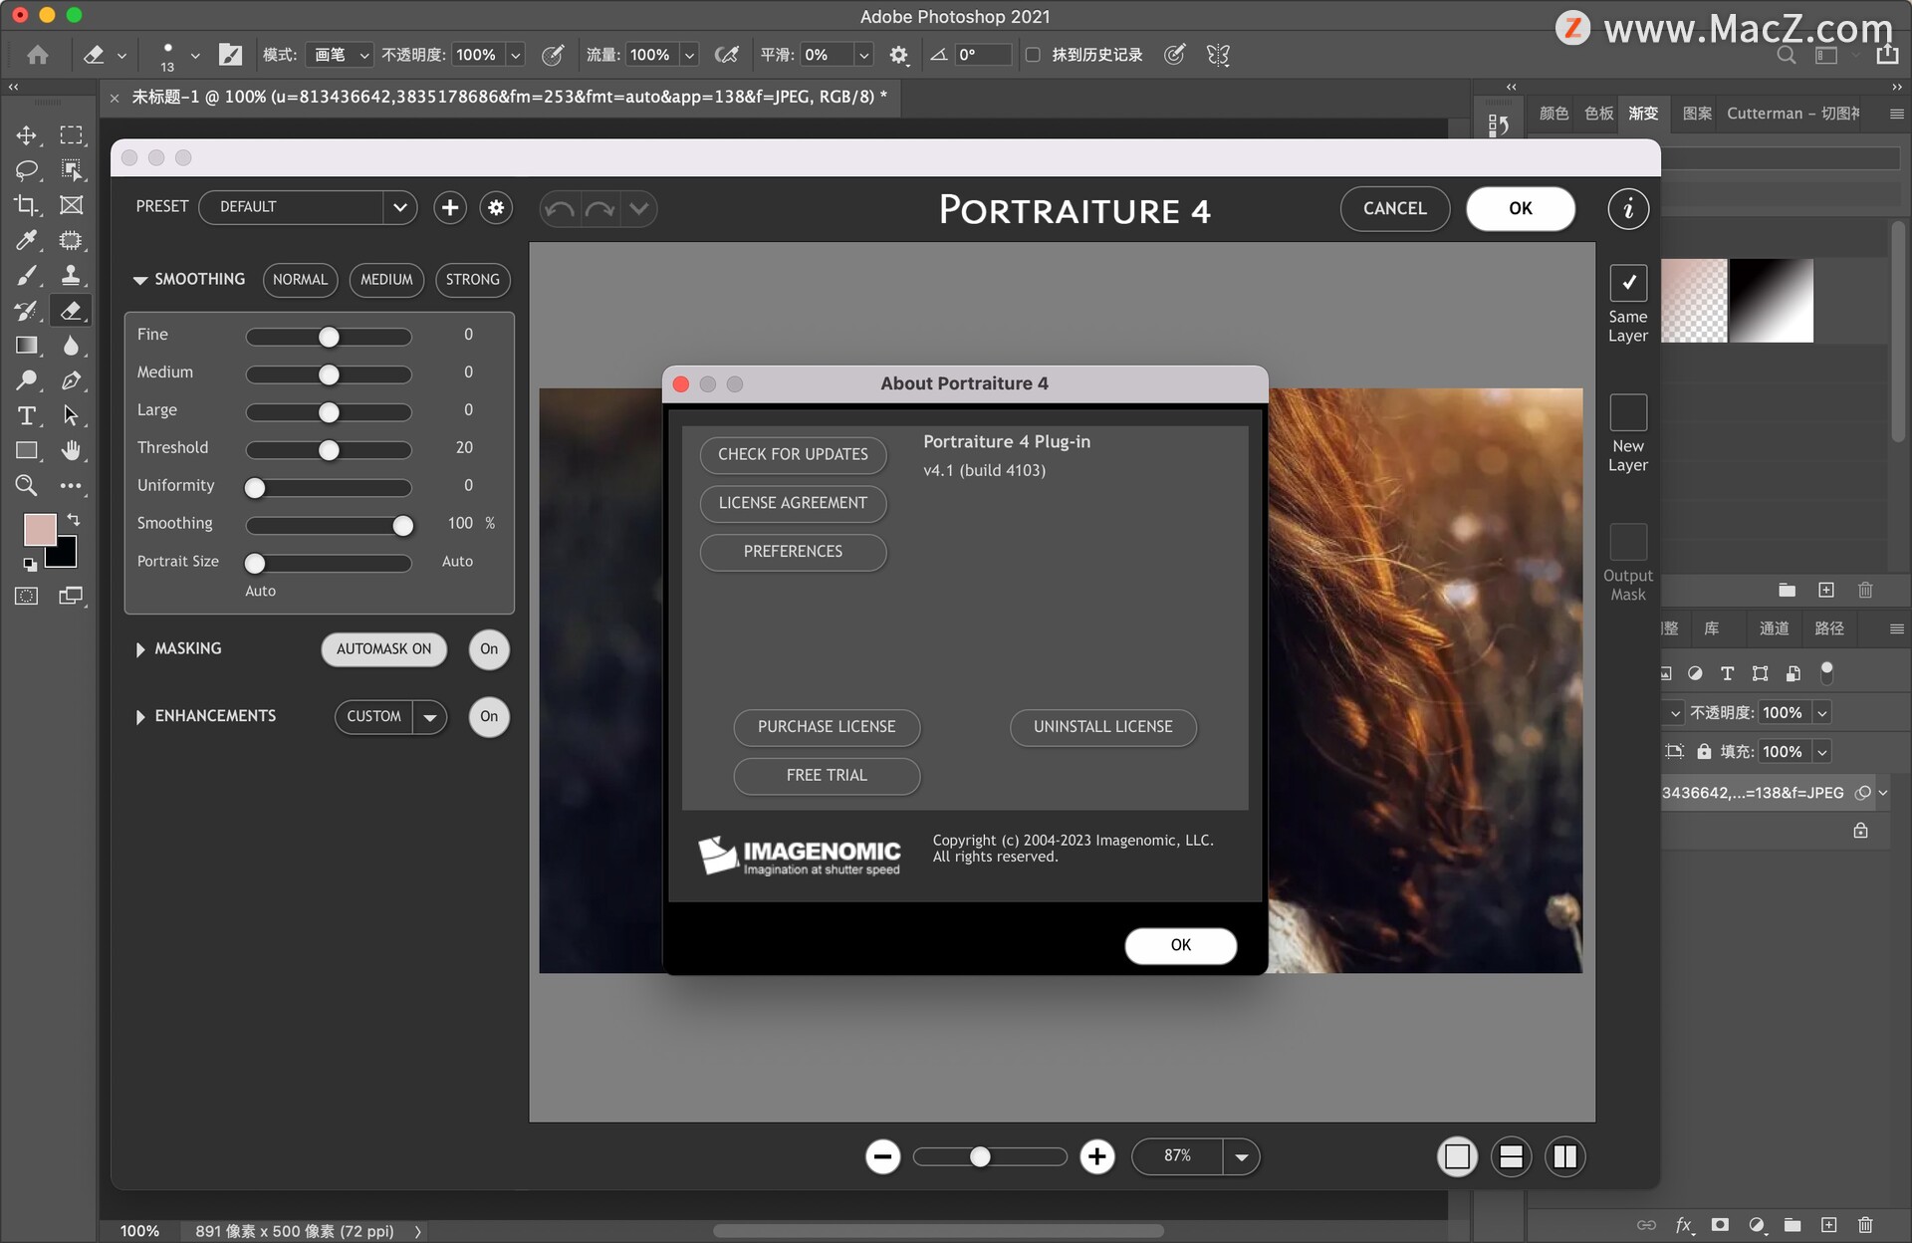Screen dimensions: 1912x1243
Task: Check the erase to history checkbox
Action: pos(1033,55)
